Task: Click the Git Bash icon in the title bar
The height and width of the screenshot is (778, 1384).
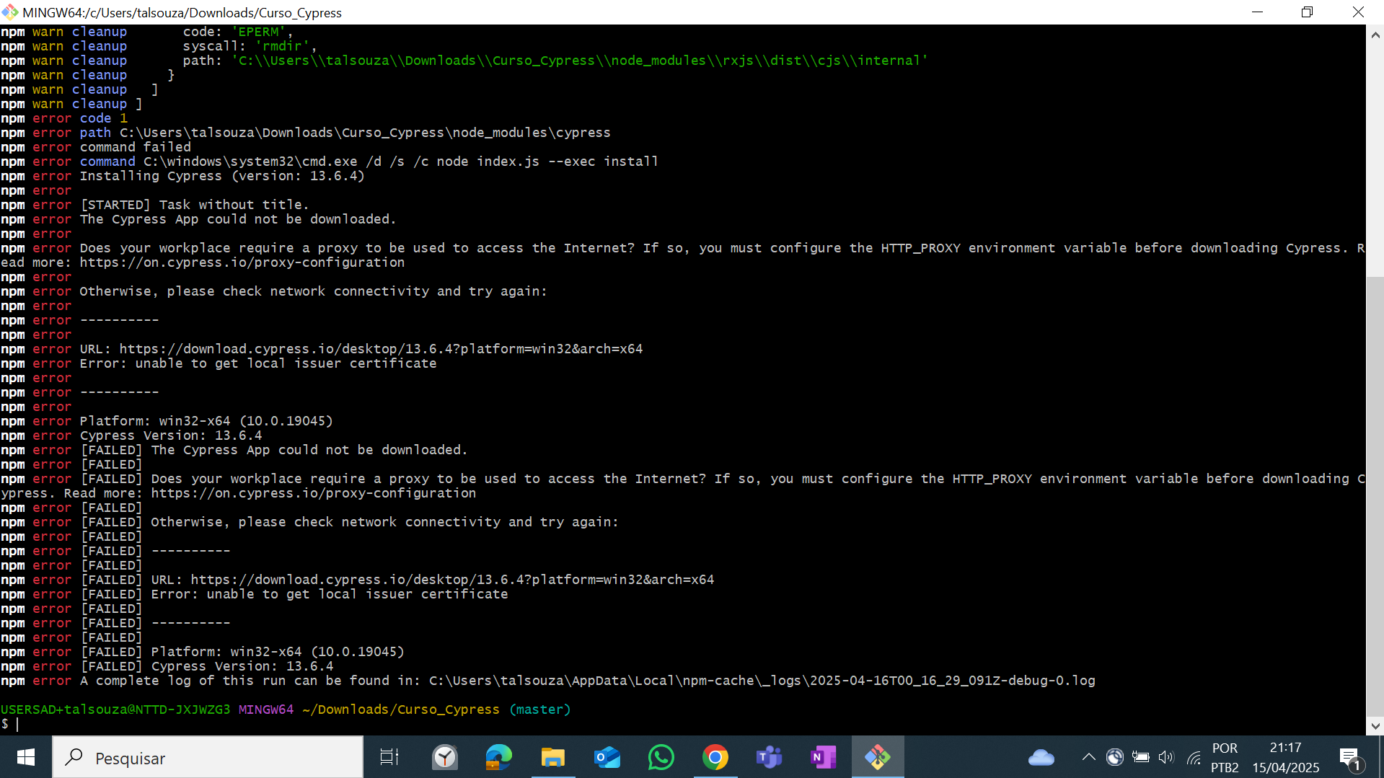Action: (10, 12)
